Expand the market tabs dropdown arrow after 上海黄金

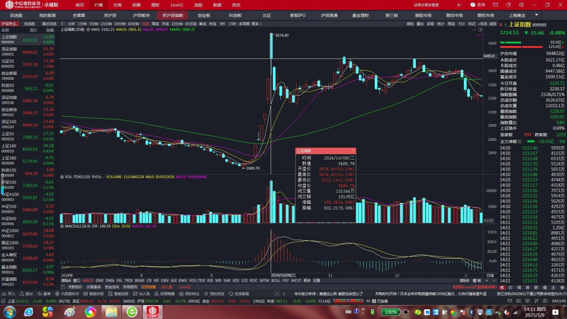tap(536, 15)
